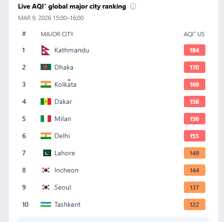The width and height of the screenshot is (224, 222).
Task: Click the MAJOR CITY column header
Action: tap(57, 34)
